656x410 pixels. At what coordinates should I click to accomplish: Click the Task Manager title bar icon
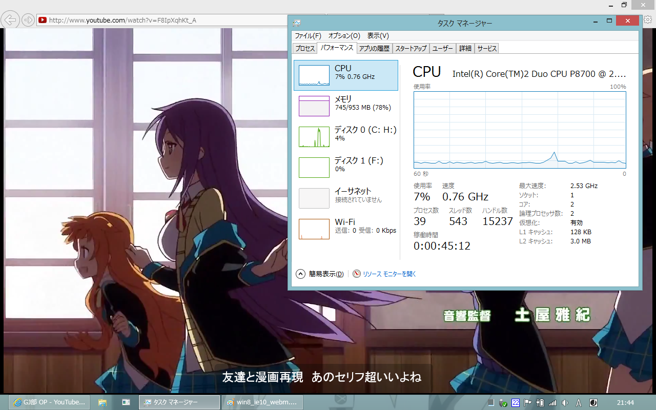297,23
